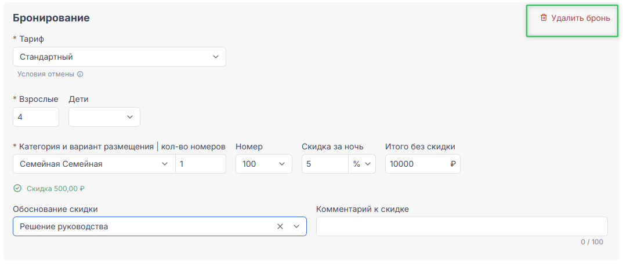The height and width of the screenshot is (264, 623).
Task: Expand the Семейная Семейная category dropdown
Action: click(x=93, y=164)
